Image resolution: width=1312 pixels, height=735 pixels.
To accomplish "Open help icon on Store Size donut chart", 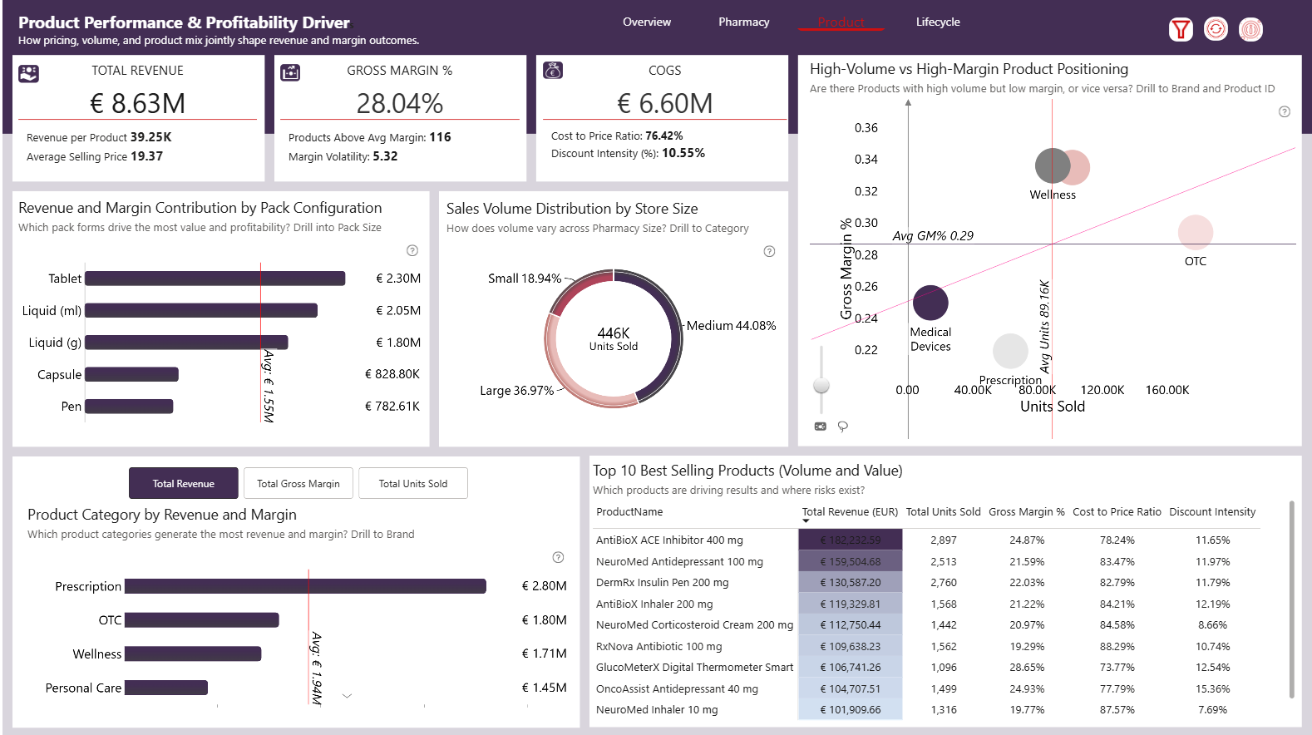I will tap(769, 251).
